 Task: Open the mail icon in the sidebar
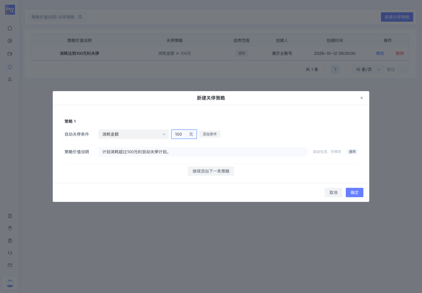(x=10, y=265)
